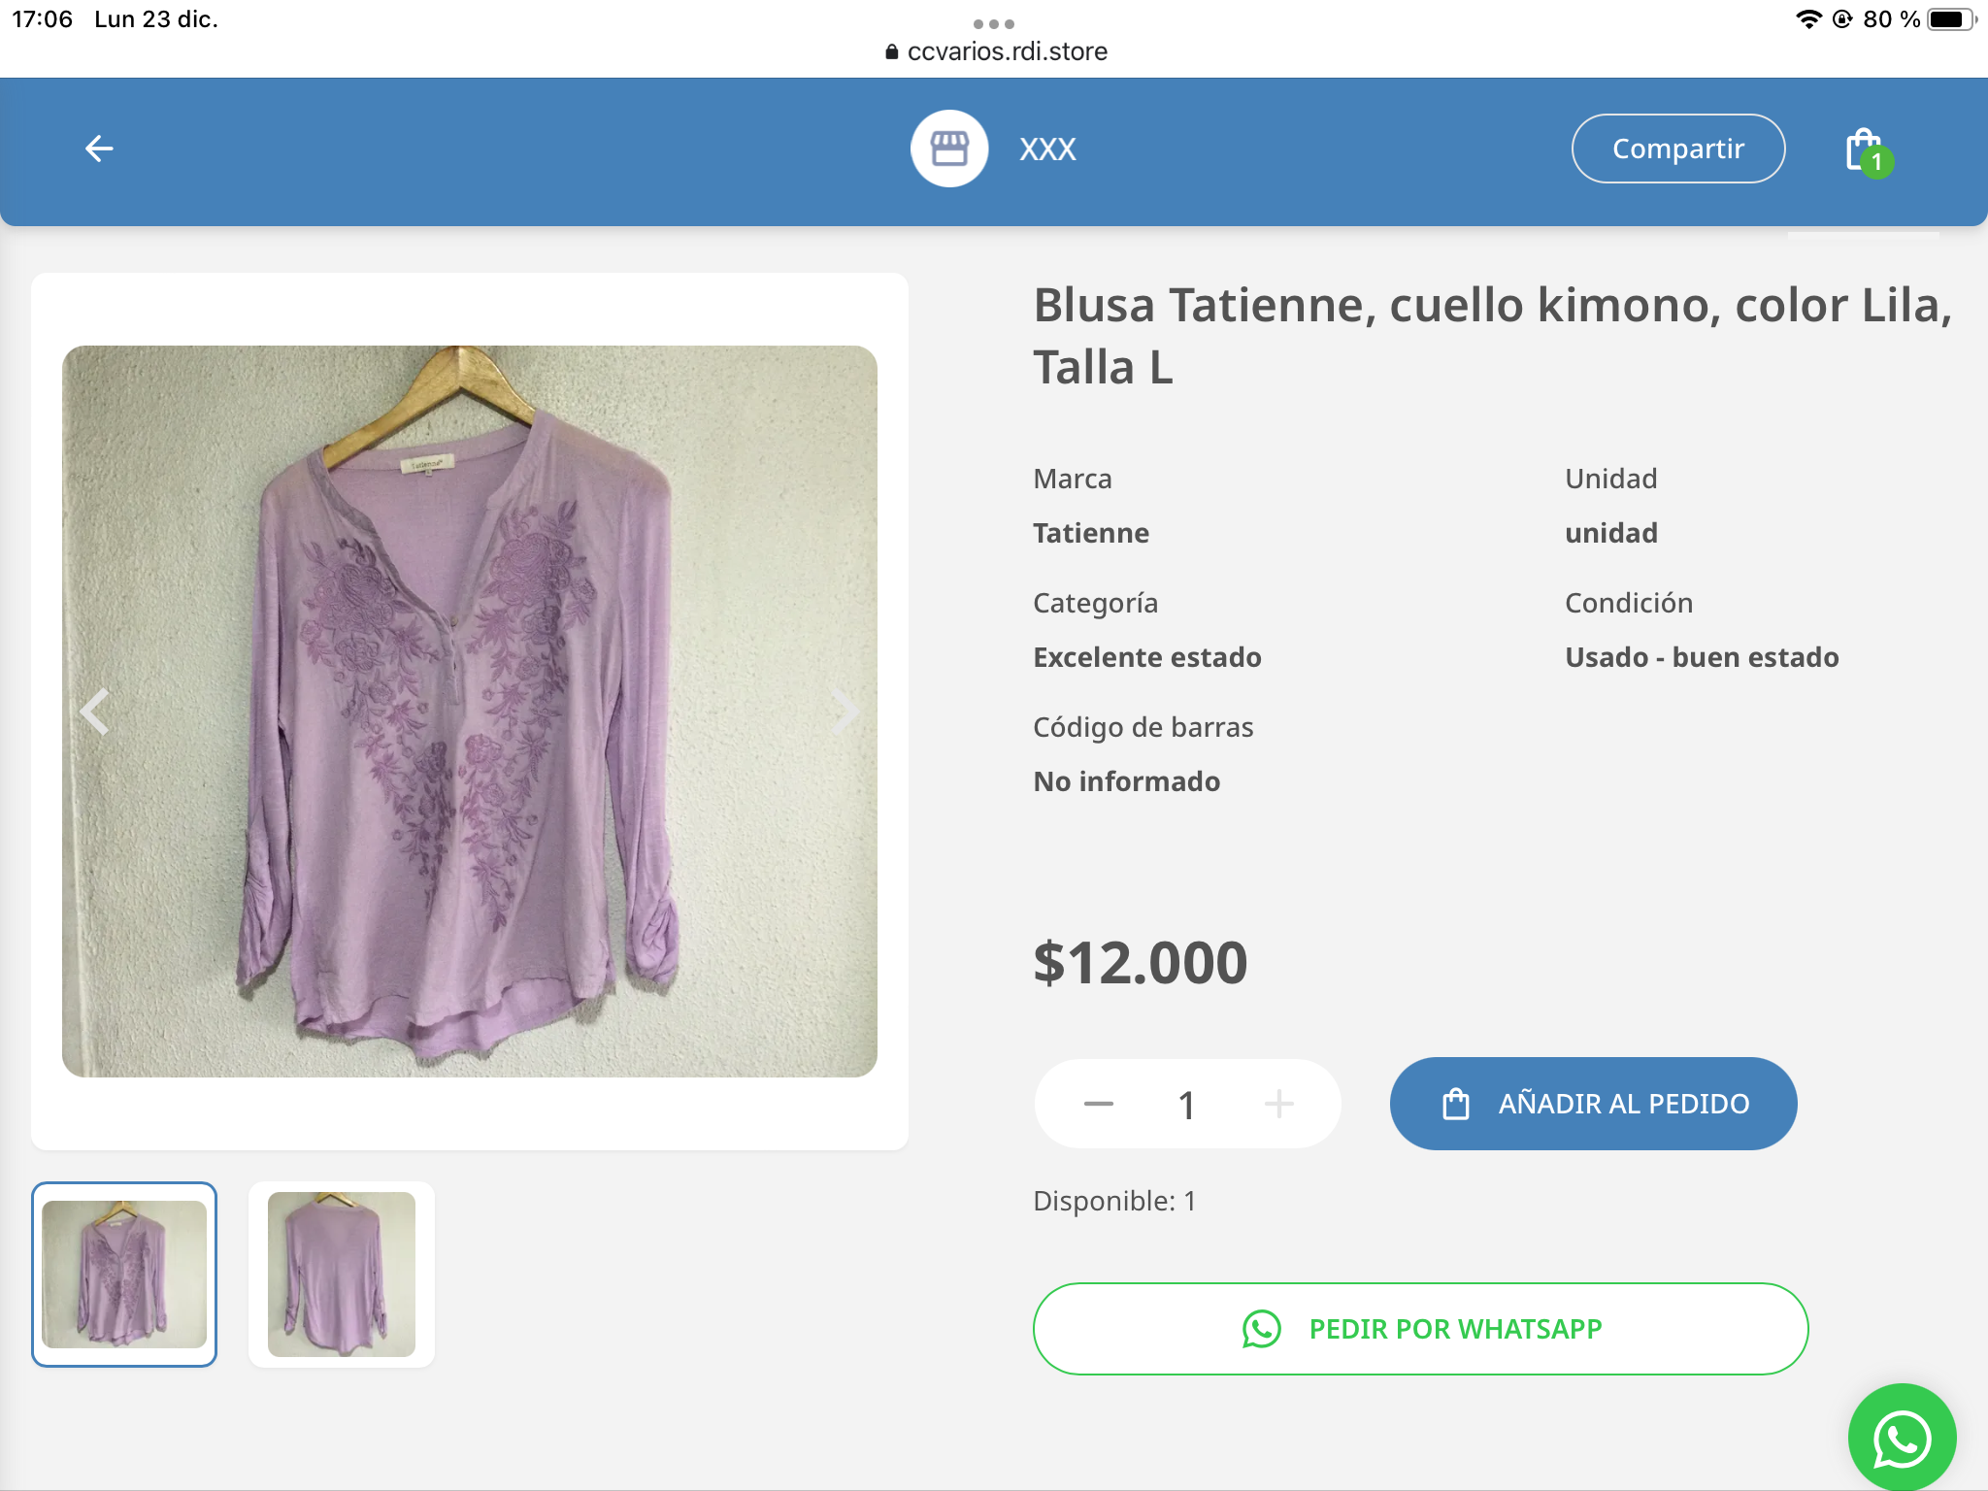Decrease quantity with the minus icon
The height and width of the screenshot is (1491, 1988).
click(1098, 1104)
